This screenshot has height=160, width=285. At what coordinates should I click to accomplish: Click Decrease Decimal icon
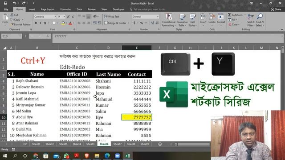coord(157,23)
